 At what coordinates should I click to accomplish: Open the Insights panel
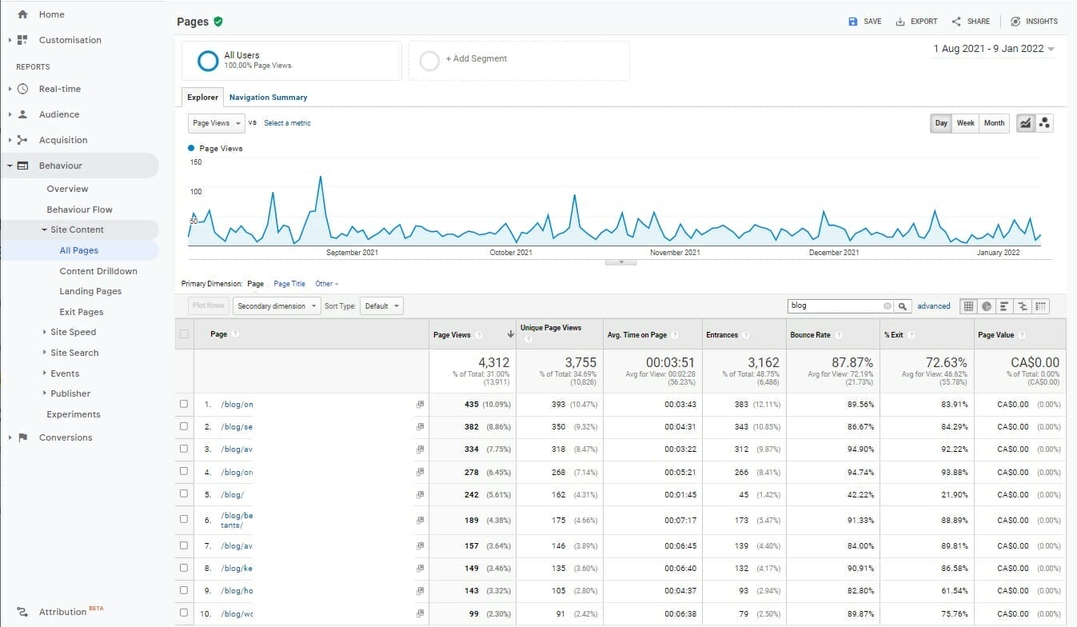(x=1034, y=21)
